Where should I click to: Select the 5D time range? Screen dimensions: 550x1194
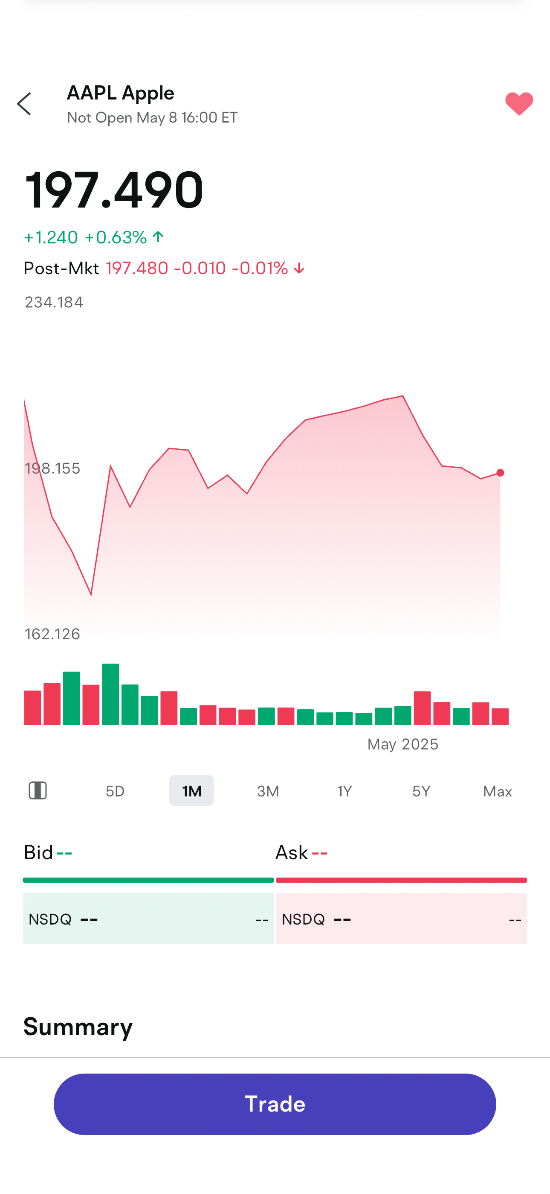(115, 791)
